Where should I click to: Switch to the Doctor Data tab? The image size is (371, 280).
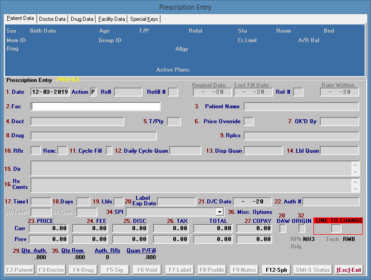(52, 19)
